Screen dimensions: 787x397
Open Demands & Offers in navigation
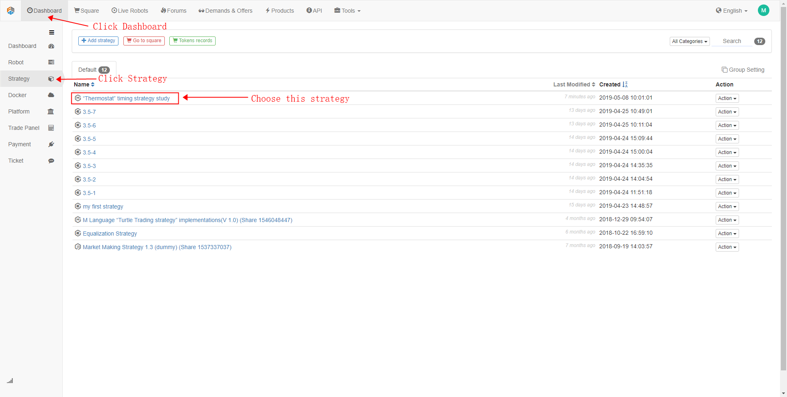225,11
